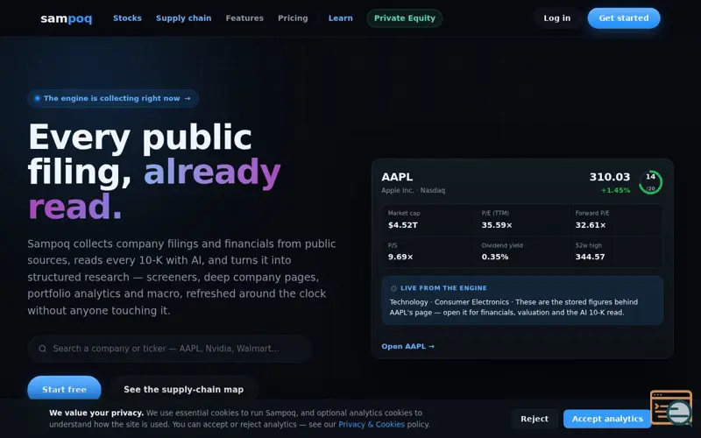Viewport: 701px width, 438px height.
Task: Open the Learn nav item
Action: pos(341,18)
